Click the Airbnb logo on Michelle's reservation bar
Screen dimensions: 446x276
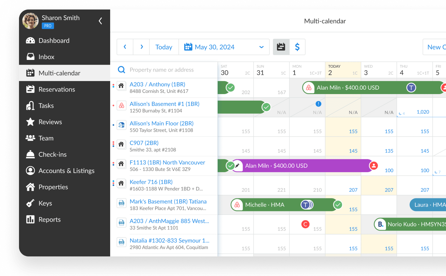(x=238, y=204)
